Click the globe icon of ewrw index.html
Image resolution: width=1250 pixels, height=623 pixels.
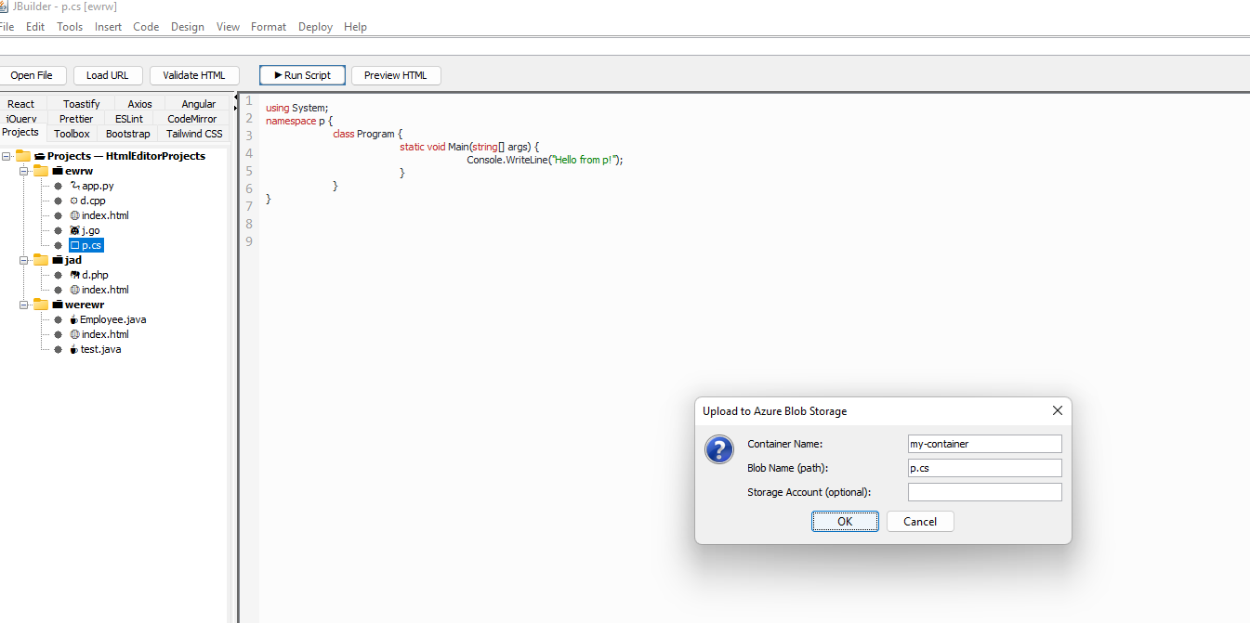75,215
